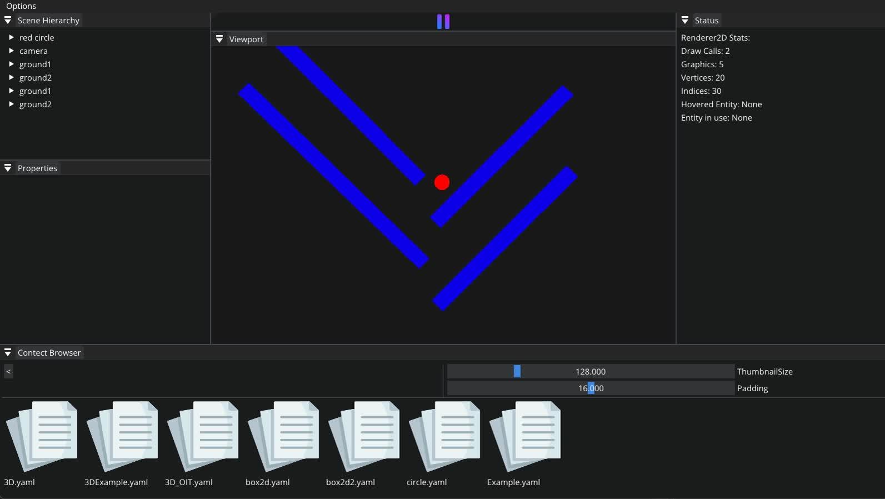This screenshot has height=499, width=885.
Task: Click the 'Graphics: 5' stat
Action: [x=702, y=64]
